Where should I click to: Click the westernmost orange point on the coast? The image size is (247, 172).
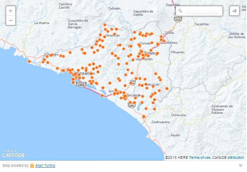pyautogui.click(x=29, y=61)
